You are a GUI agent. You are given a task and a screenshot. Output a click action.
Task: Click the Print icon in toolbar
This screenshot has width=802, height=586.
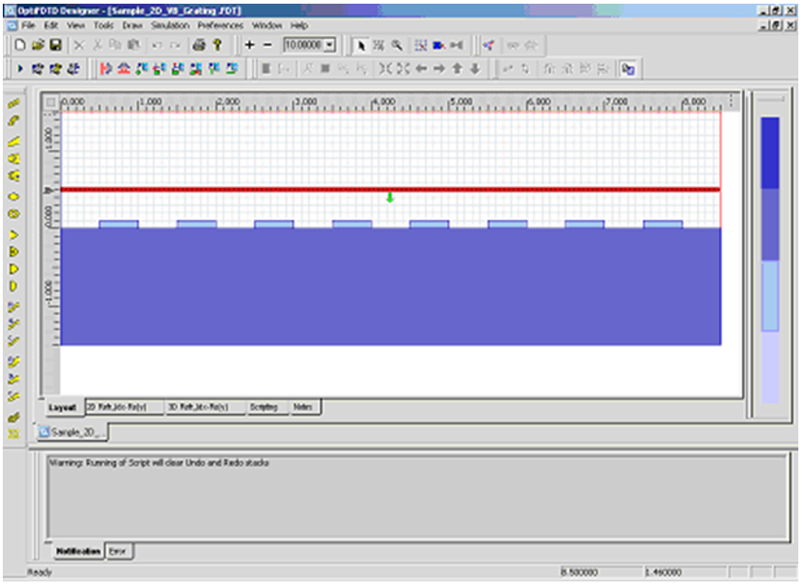click(x=199, y=45)
